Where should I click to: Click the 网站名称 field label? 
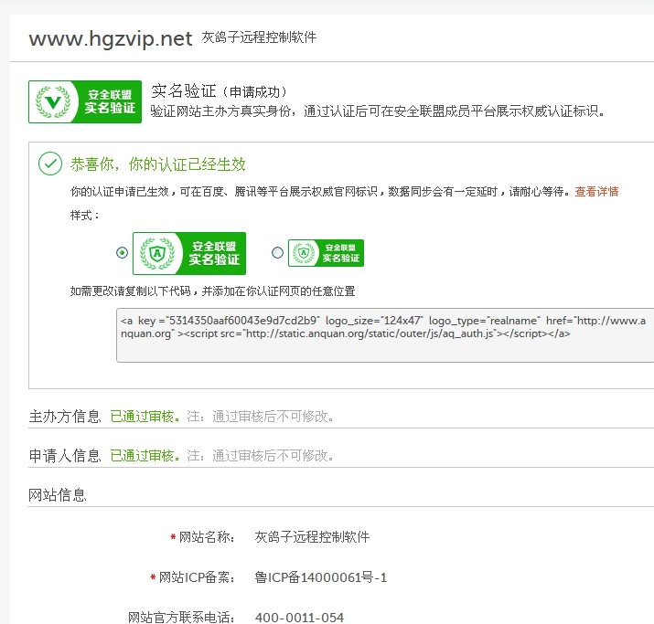(x=206, y=537)
